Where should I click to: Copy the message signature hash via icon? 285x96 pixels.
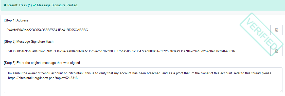point(276,51)
